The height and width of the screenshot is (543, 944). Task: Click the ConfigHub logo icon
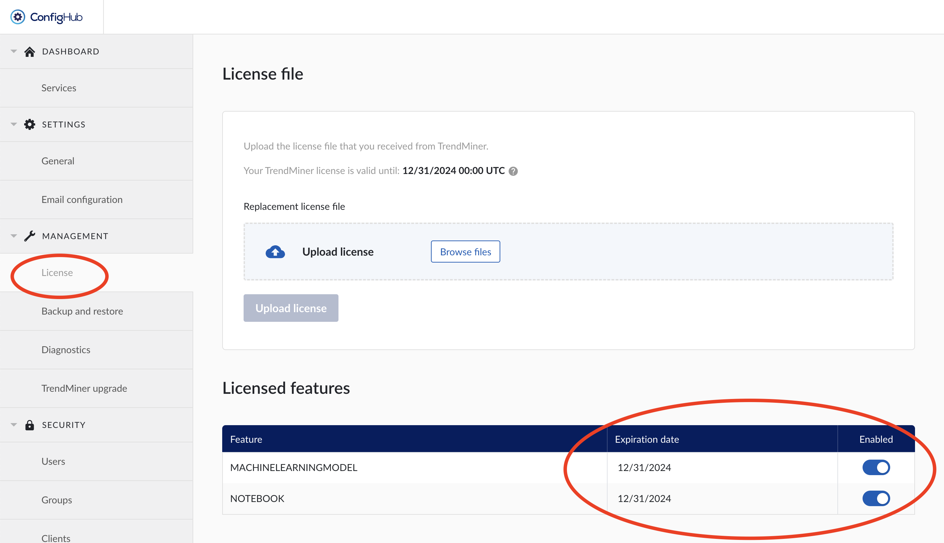pos(18,17)
